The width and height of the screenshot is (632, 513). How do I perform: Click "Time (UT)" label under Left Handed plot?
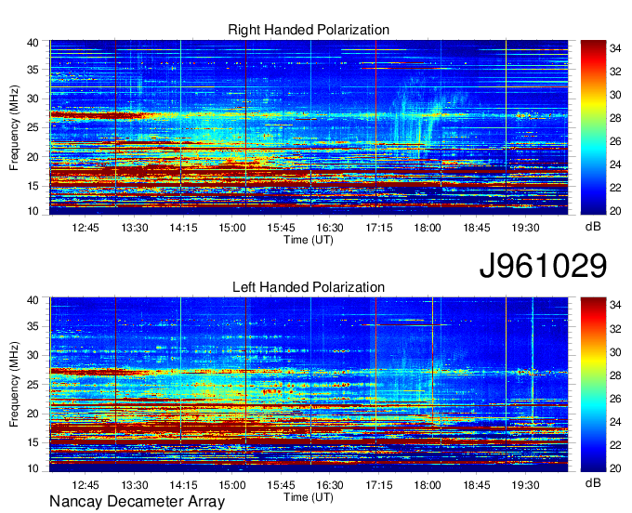coord(309,497)
